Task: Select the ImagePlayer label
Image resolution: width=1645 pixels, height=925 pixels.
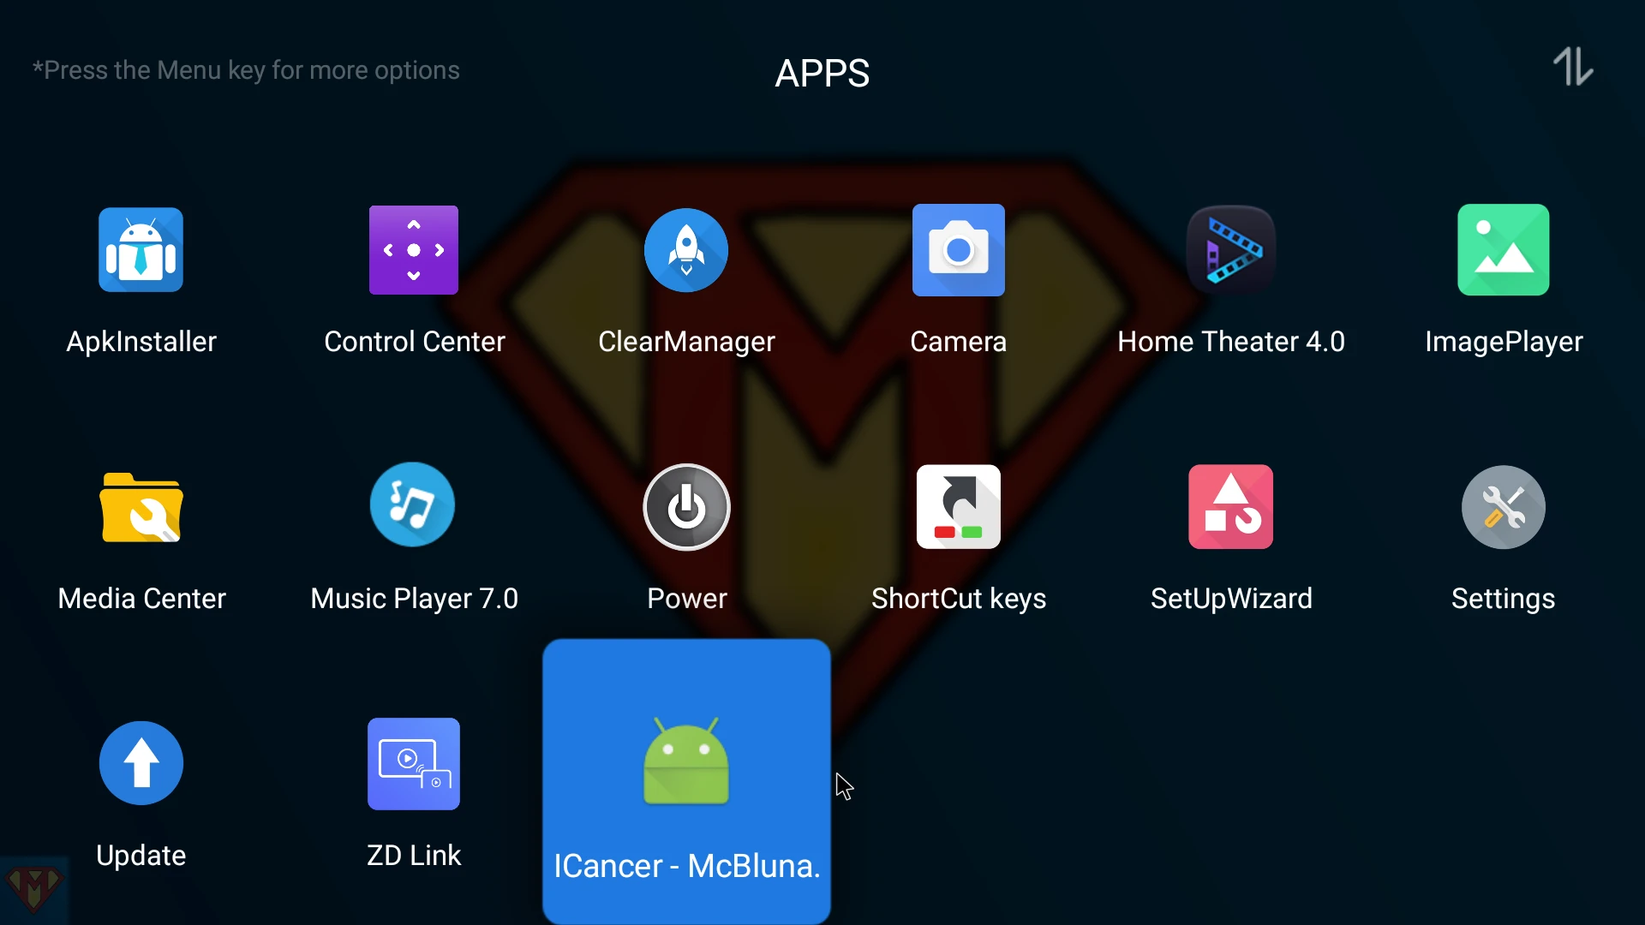Action: coord(1504,342)
